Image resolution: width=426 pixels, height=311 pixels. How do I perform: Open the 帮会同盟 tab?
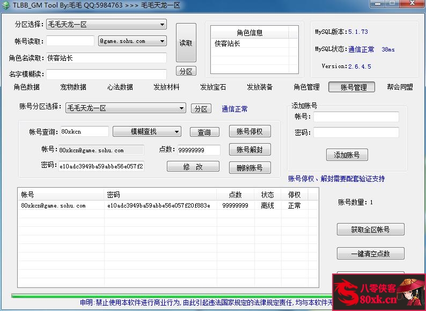click(x=400, y=87)
